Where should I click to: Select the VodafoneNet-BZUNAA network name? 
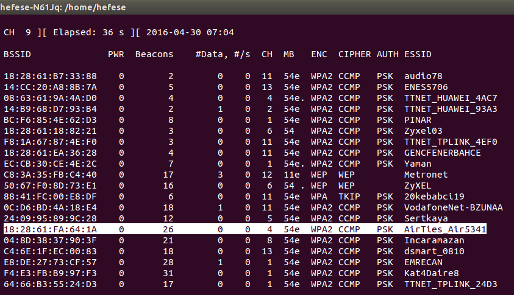(x=453, y=207)
